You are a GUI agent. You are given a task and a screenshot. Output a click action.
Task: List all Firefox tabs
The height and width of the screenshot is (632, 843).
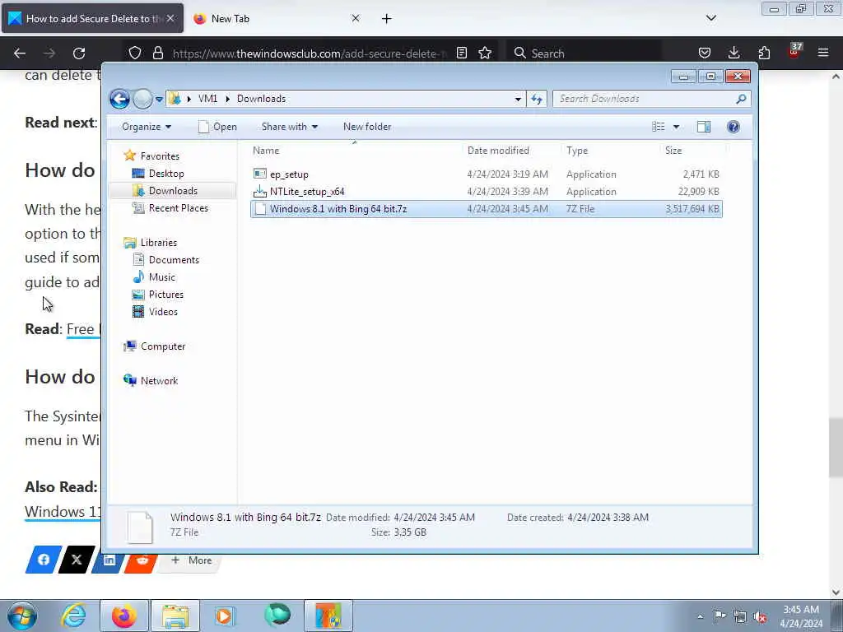coord(710,18)
